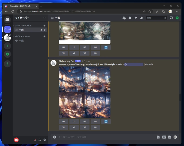Edit channel gear icon on 一般 row
The height and width of the screenshot is (146, 184).
pyautogui.click(x=45, y=30)
